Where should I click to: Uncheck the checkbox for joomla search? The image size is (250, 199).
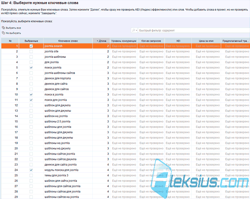click(31, 46)
